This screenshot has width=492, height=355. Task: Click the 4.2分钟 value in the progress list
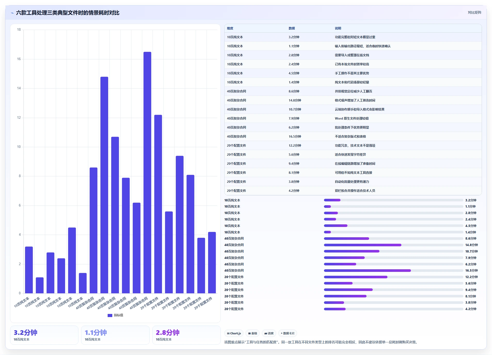click(471, 309)
